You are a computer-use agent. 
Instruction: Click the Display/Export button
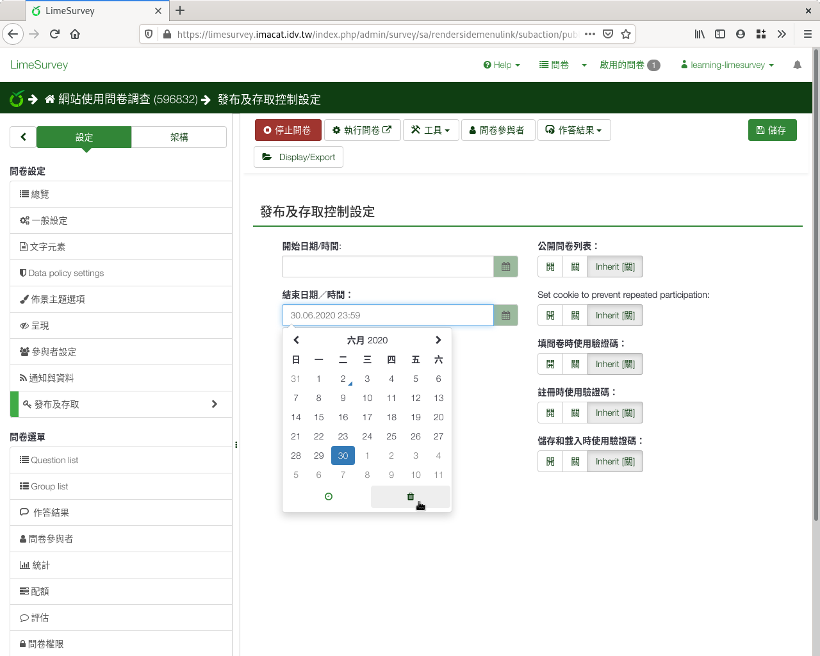point(299,157)
